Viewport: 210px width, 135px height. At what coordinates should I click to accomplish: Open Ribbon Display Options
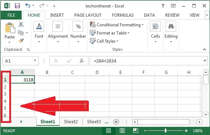(x=173, y=6)
